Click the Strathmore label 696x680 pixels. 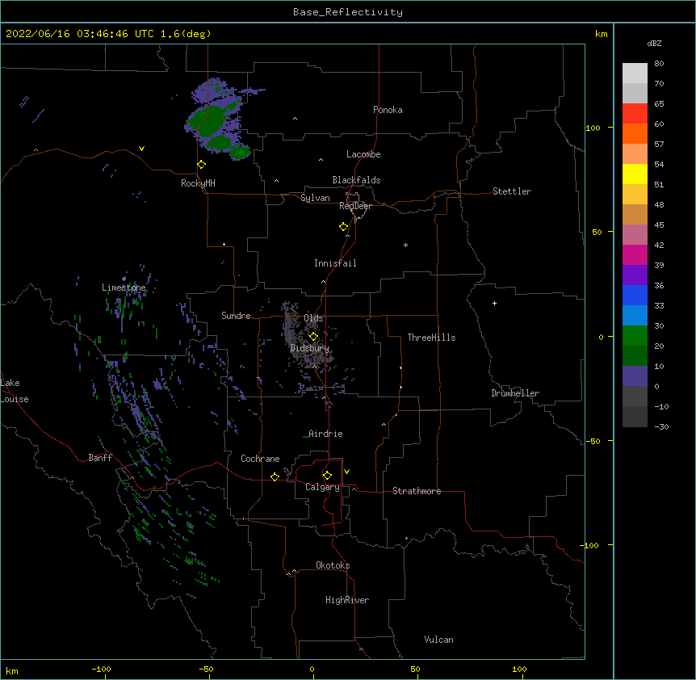417,491
